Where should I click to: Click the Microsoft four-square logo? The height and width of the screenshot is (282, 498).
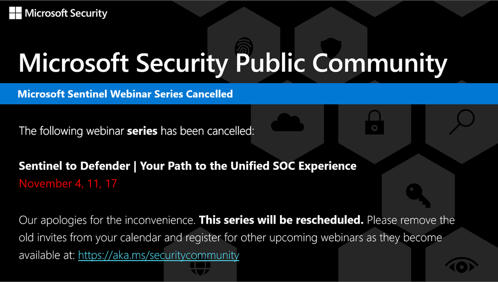coord(15,13)
